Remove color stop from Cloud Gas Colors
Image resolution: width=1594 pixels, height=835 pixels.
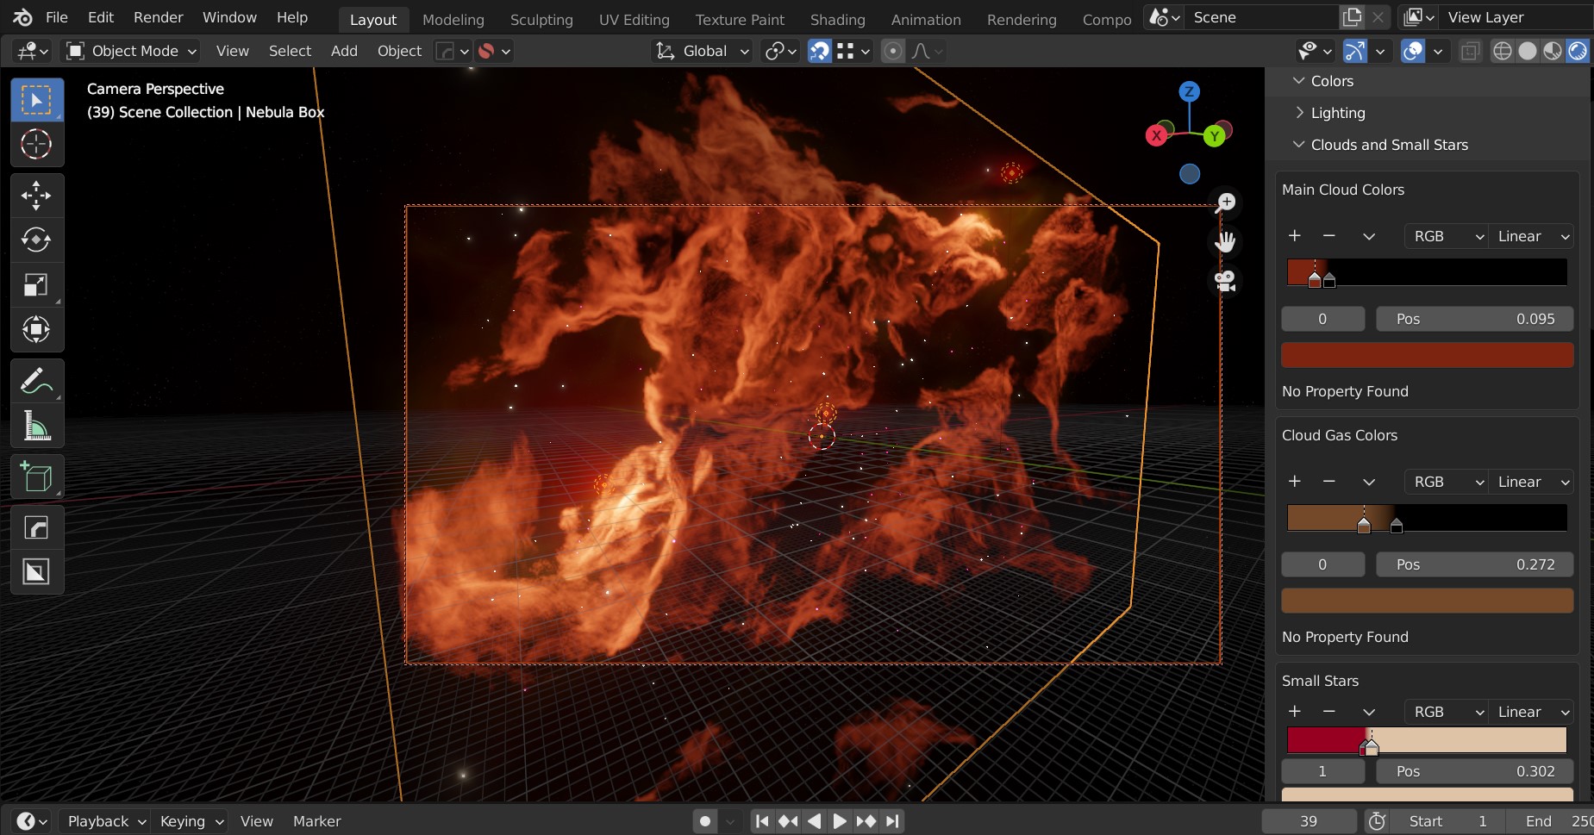[x=1328, y=481]
